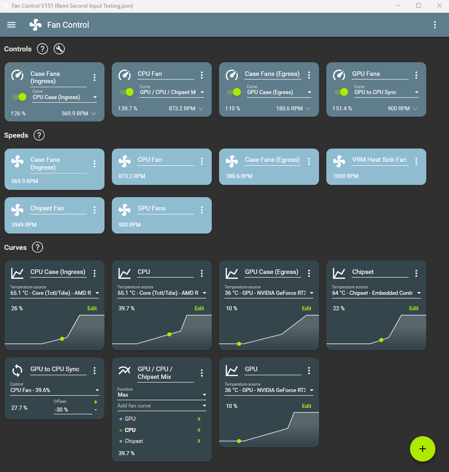Increase the Offset value on GPU to CPU Sync

tap(95, 402)
